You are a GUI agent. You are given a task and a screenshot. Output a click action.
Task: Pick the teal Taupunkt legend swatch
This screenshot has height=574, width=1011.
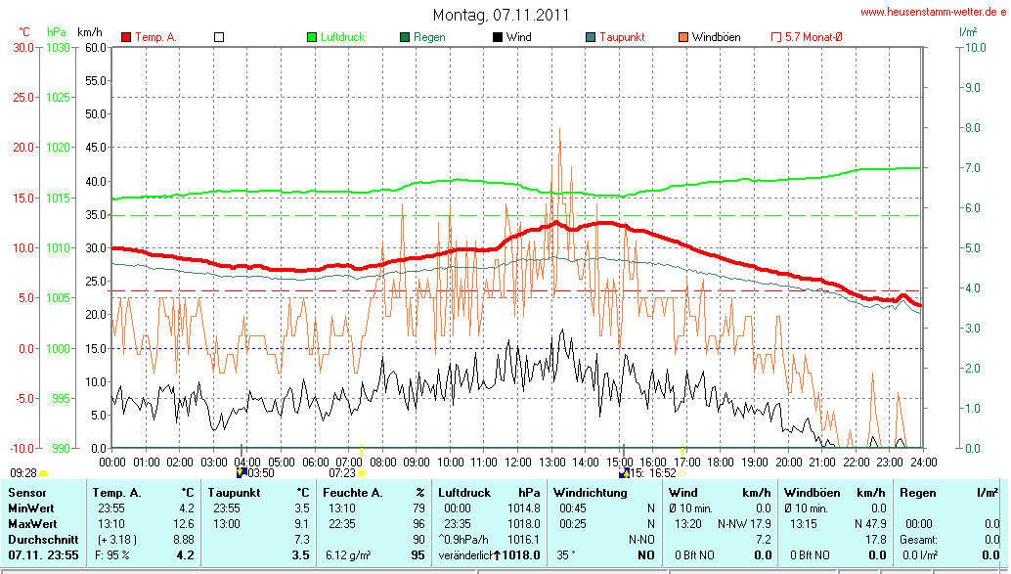click(x=591, y=37)
